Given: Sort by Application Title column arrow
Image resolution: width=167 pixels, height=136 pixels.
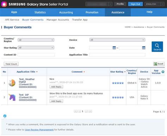Looking at the screenshot, I should (37, 72).
